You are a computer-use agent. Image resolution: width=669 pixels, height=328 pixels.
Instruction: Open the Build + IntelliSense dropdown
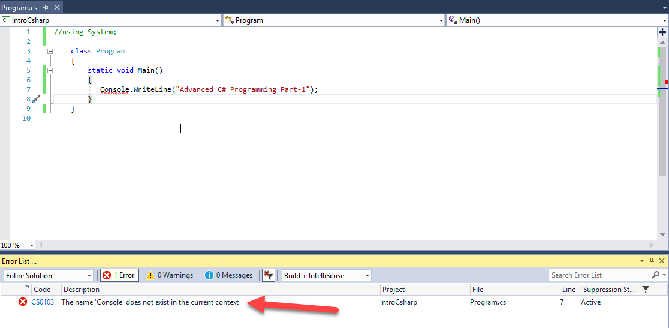tap(326, 276)
